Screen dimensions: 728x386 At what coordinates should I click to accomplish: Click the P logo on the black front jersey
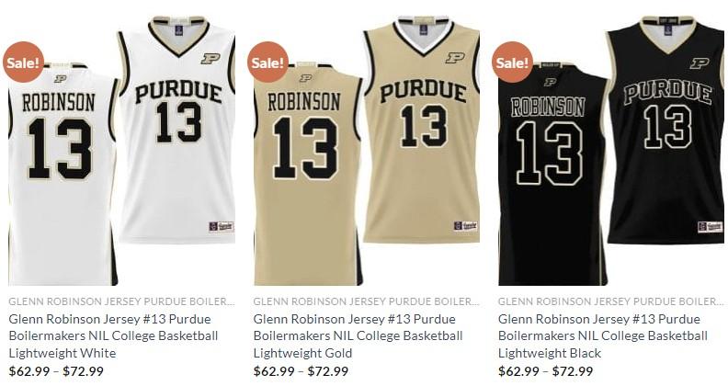point(700,63)
